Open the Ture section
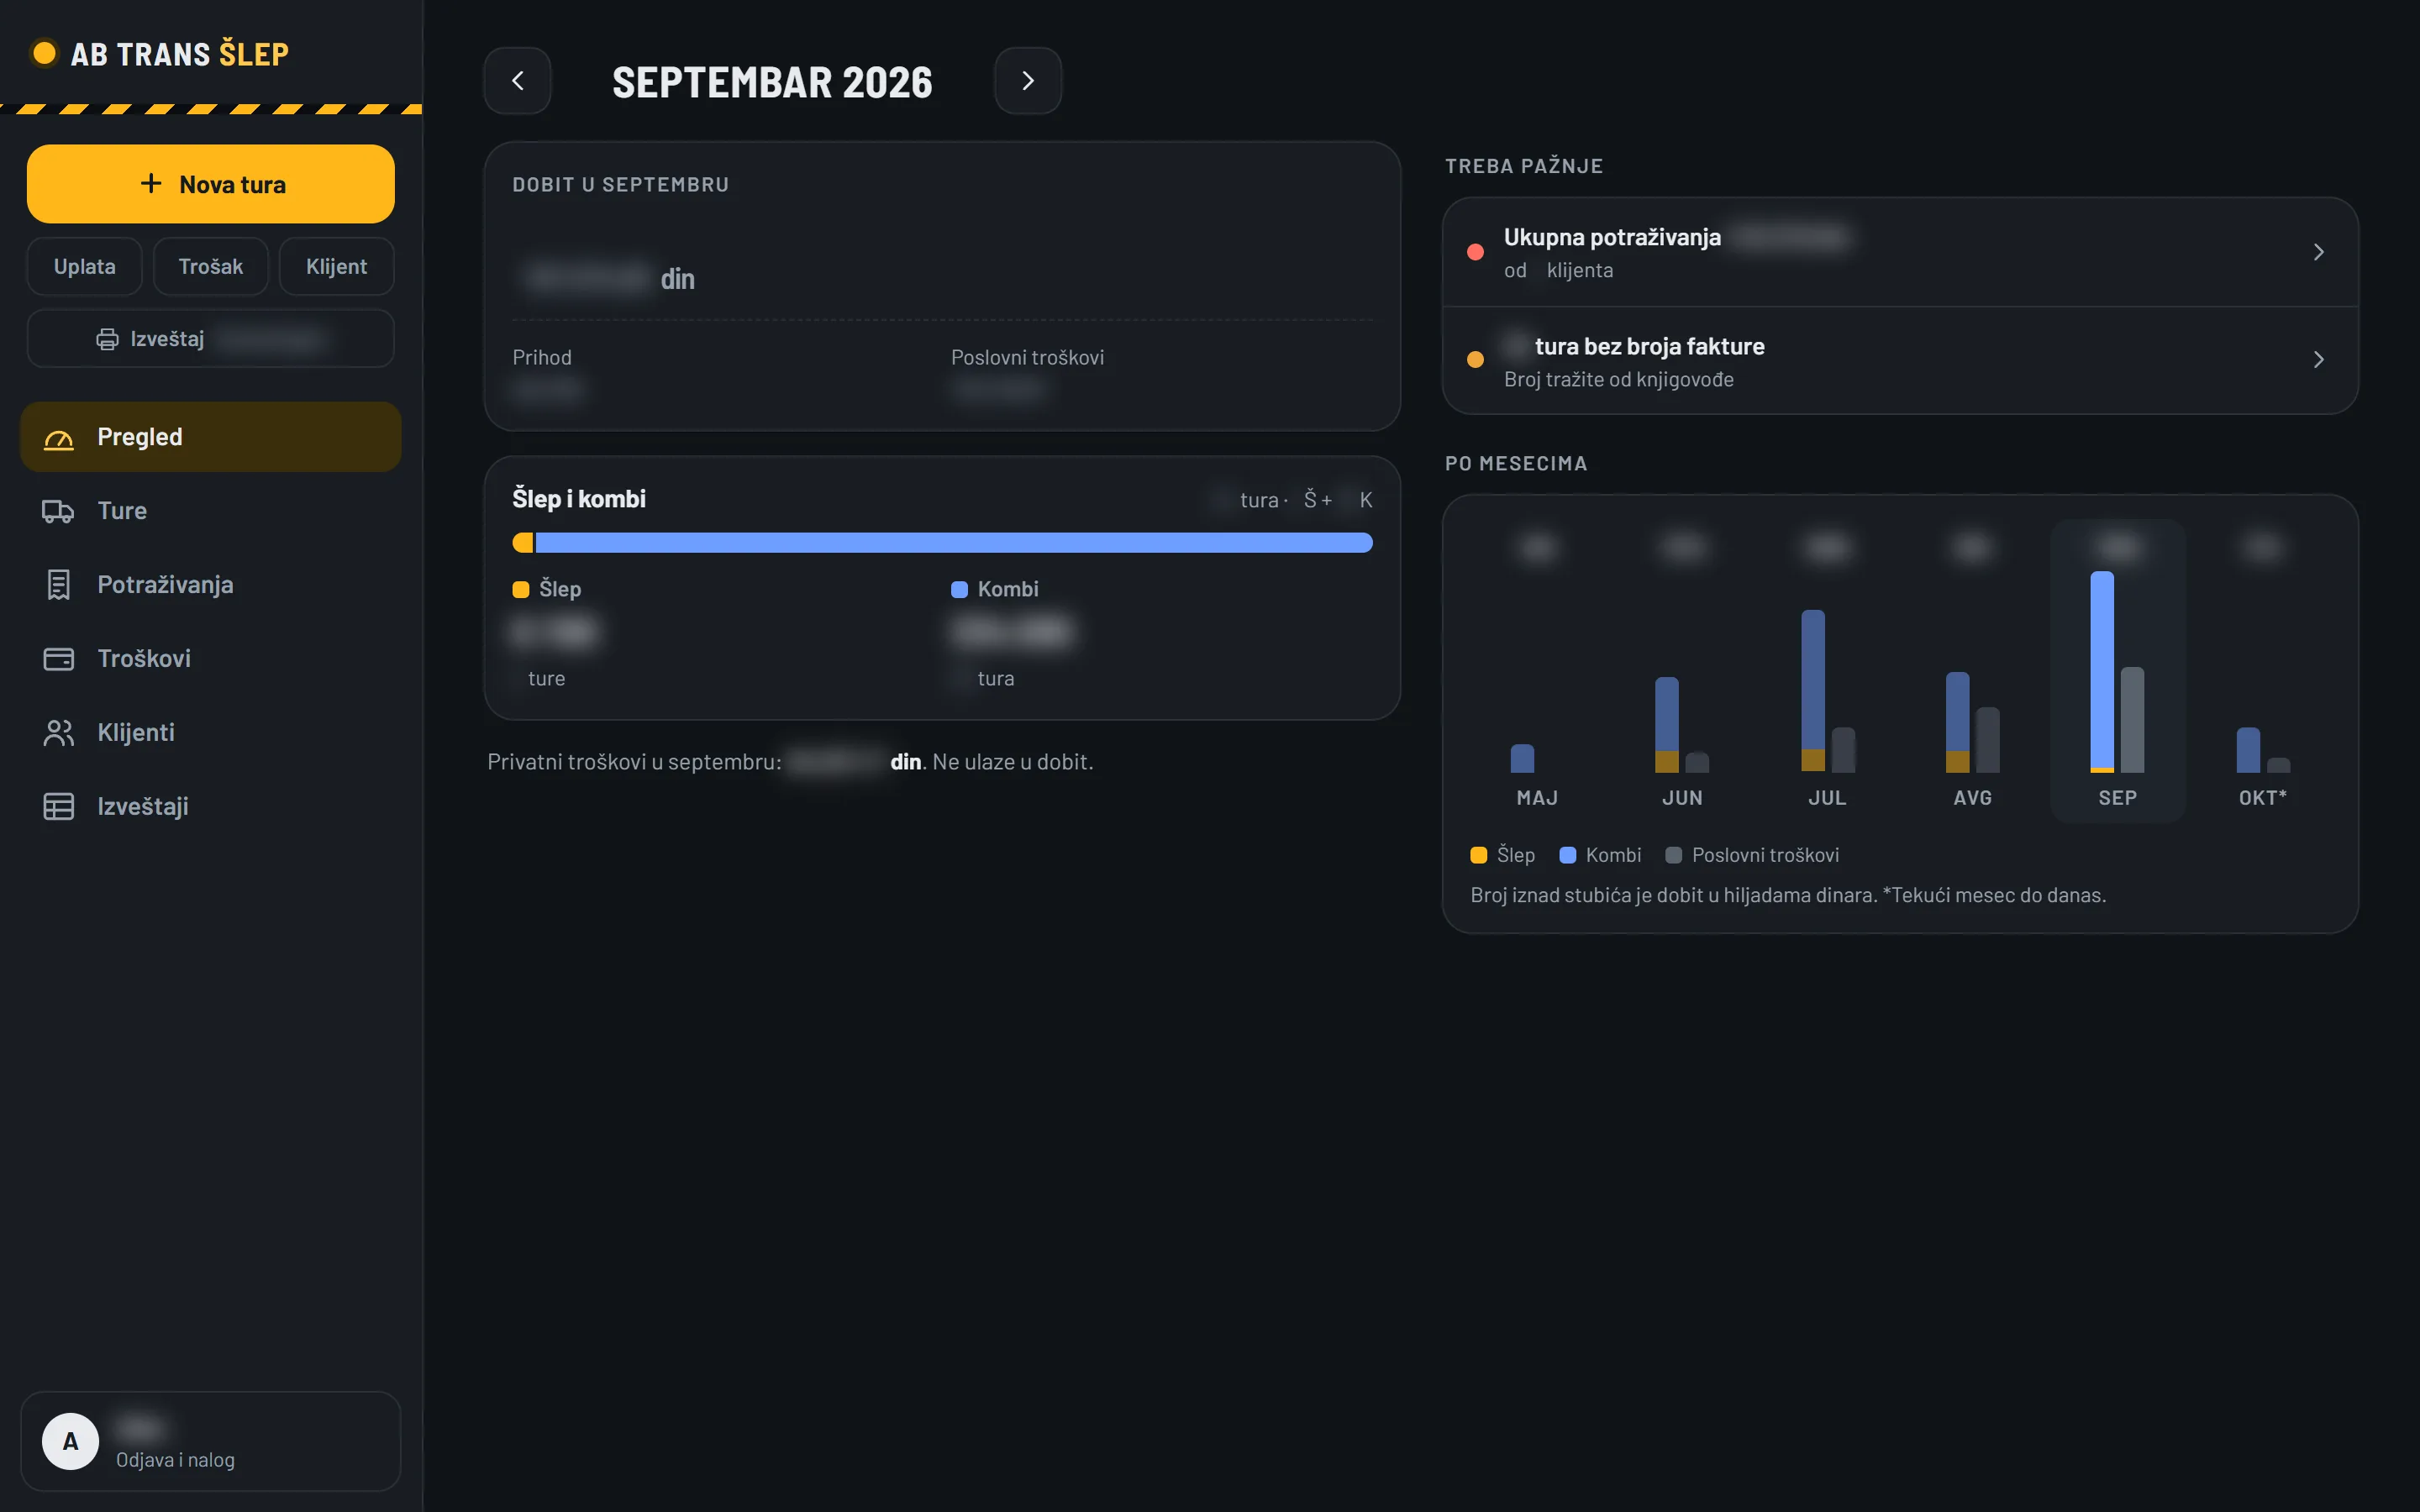The width and height of the screenshot is (2420, 1512). (211, 511)
